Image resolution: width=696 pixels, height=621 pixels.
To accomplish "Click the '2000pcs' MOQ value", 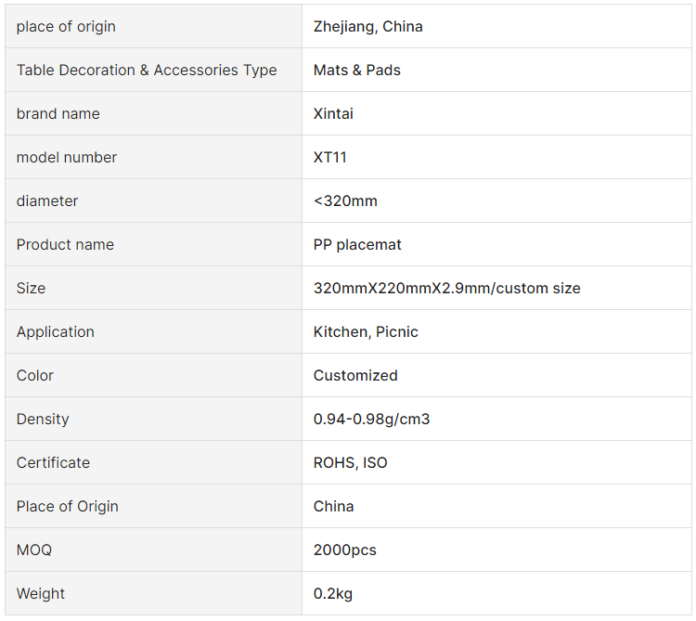I will tap(345, 550).
